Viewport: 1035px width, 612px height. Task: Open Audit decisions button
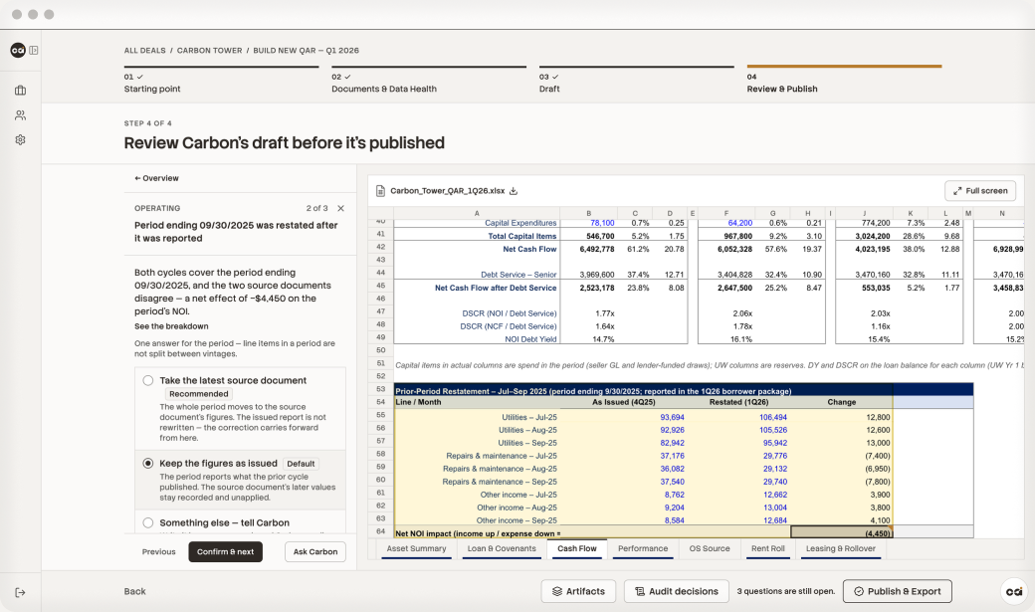click(x=677, y=591)
